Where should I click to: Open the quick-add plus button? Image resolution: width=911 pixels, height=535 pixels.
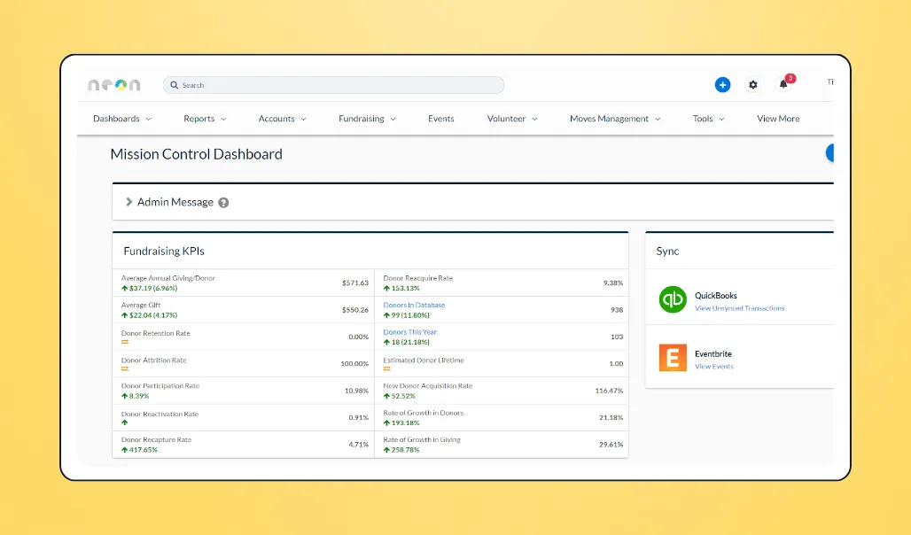(x=722, y=84)
